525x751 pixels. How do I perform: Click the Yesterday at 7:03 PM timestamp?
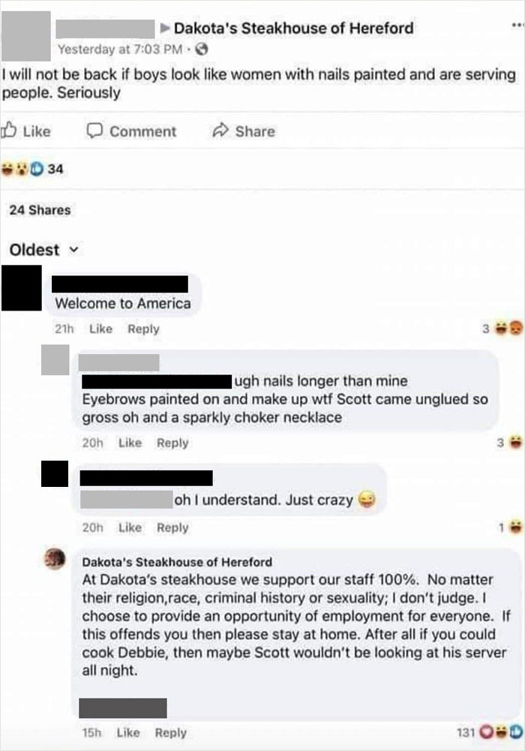click(120, 50)
